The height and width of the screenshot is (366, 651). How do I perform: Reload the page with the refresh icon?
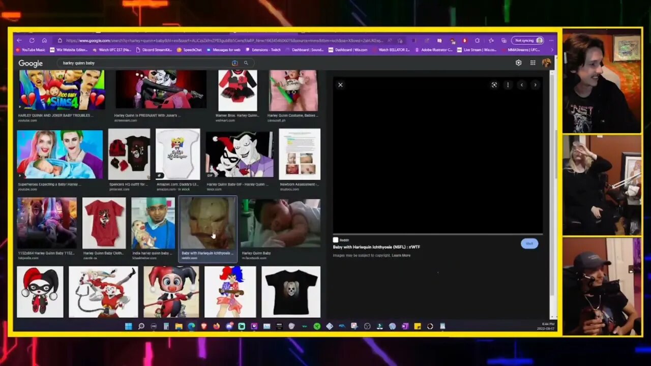coord(32,41)
